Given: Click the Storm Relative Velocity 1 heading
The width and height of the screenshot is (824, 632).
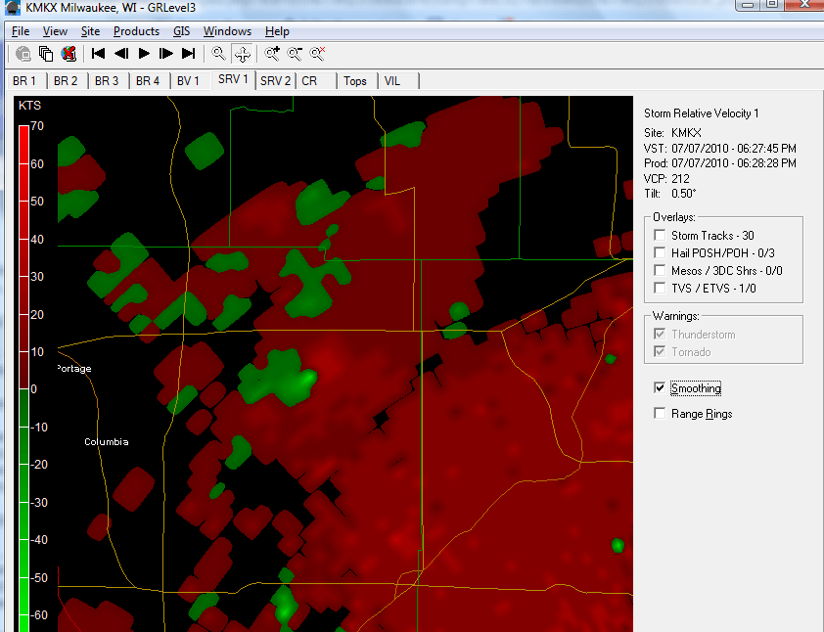Looking at the screenshot, I should click(x=702, y=113).
